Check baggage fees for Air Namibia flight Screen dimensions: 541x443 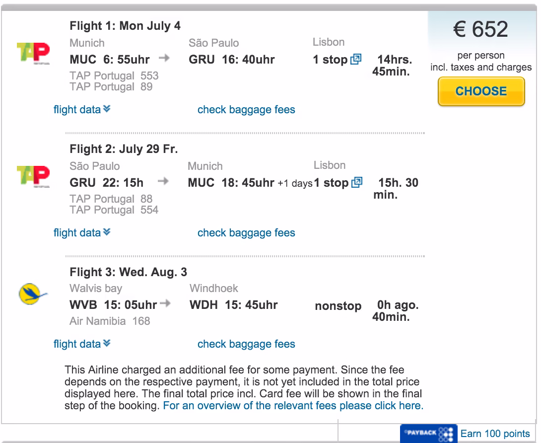[x=246, y=344]
